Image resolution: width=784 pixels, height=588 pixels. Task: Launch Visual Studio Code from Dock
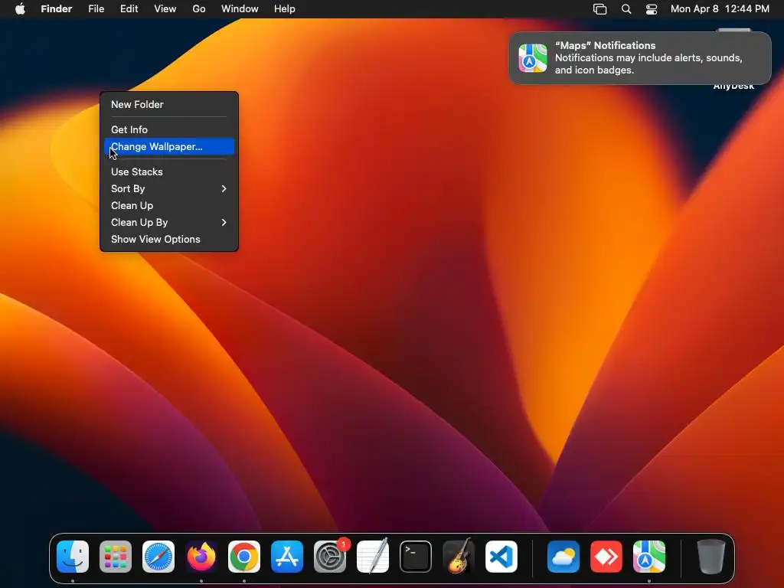(501, 557)
